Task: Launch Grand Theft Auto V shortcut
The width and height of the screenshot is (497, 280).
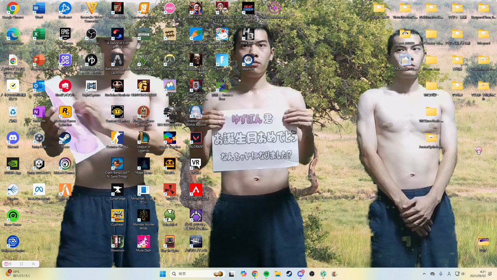Action: tap(143, 64)
